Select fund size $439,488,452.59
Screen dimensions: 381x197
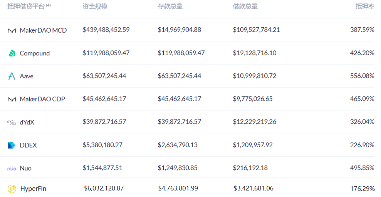[106, 30]
